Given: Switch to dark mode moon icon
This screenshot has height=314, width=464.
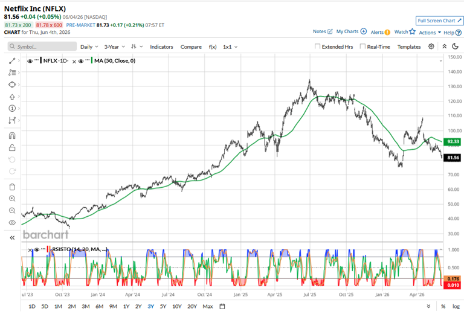Looking at the screenshot, I should [x=456, y=46].
